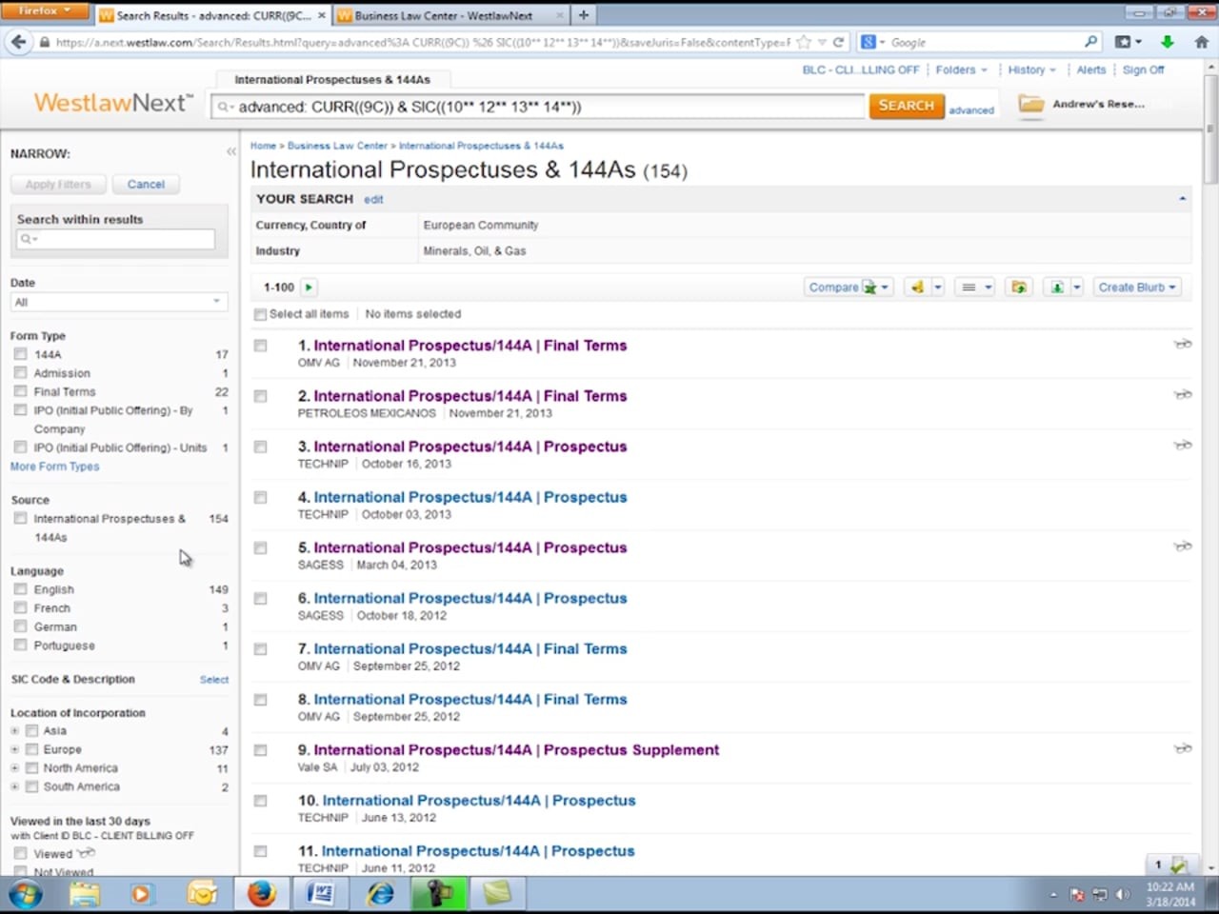Click the browser back arrow button
Viewport: 1219px width, 914px height.
(x=18, y=42)
